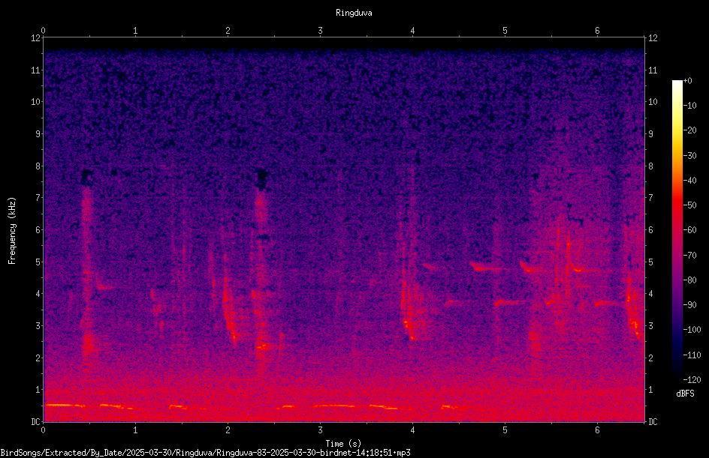Click the -40 value on the color scale
The width and height of the screenshot is (709, 458).
coord(690,181)
